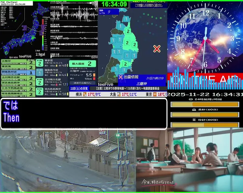Select the 上川地方北部 M1.7 row in green list
The image size is (243, 193).
pos(18,78)
